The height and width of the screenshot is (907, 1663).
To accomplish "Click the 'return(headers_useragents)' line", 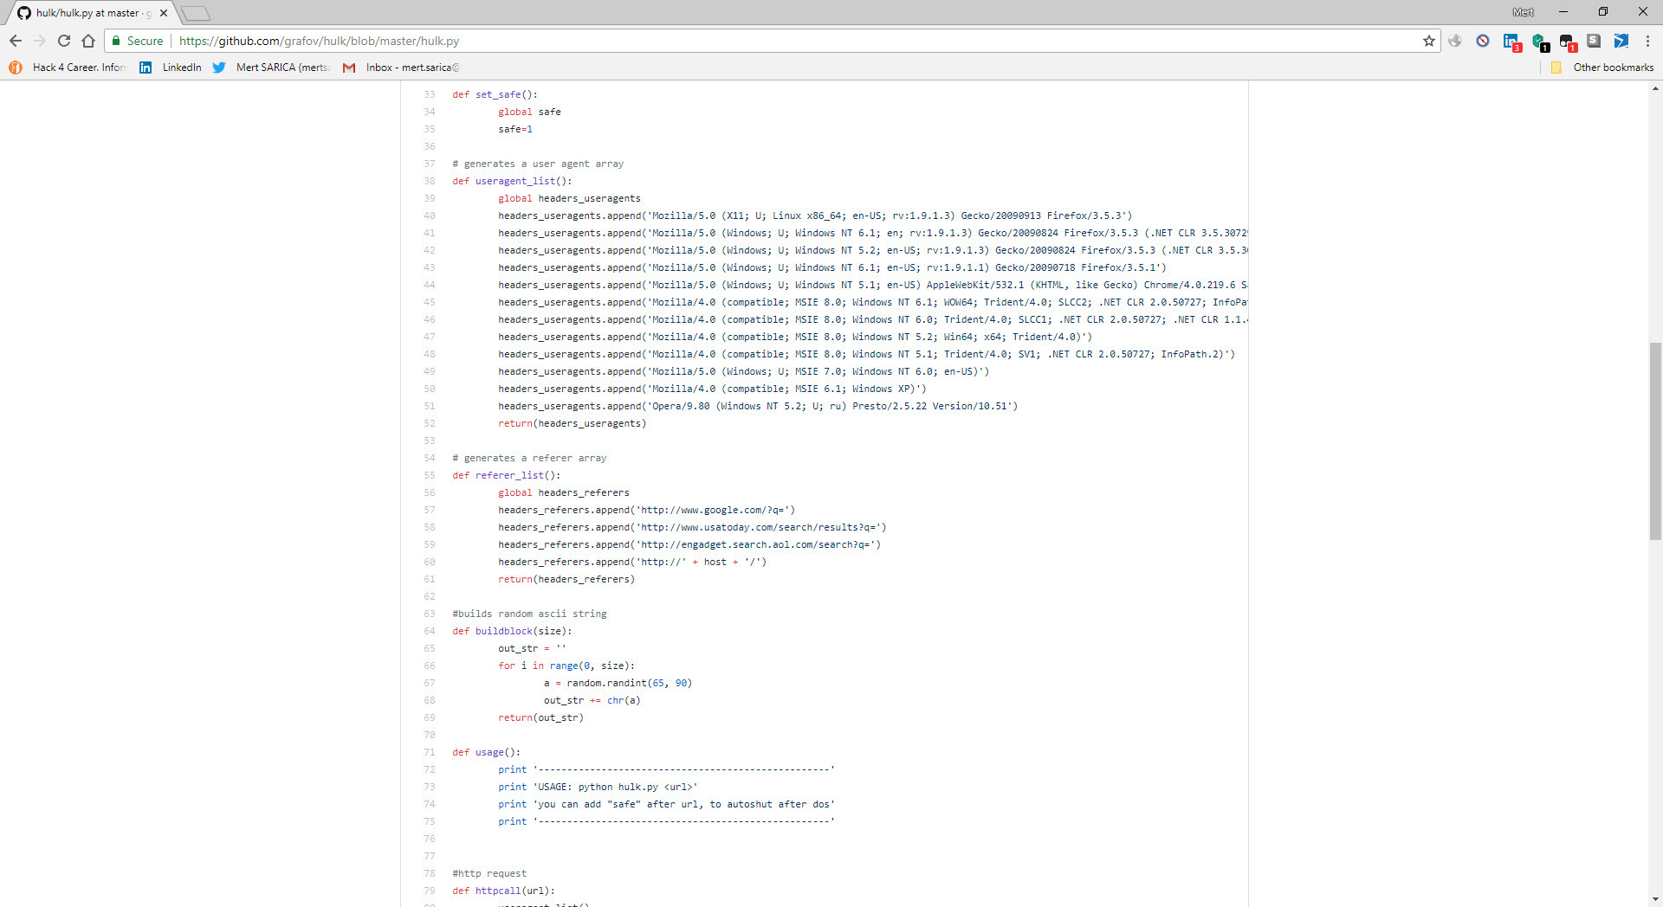I will pyautogui.click(x=572, y=423).
